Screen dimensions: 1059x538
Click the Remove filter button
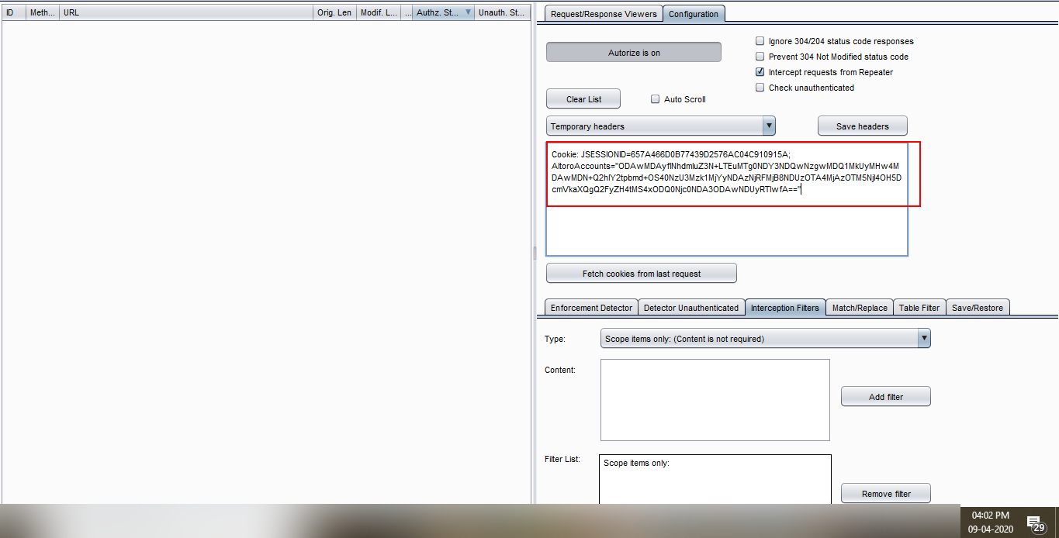click(x=886, y=494)
